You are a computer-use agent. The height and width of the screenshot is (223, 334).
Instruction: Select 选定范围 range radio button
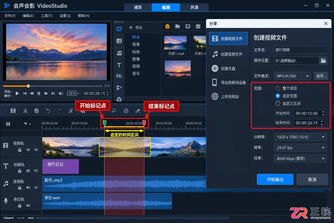tap(278, 96)
